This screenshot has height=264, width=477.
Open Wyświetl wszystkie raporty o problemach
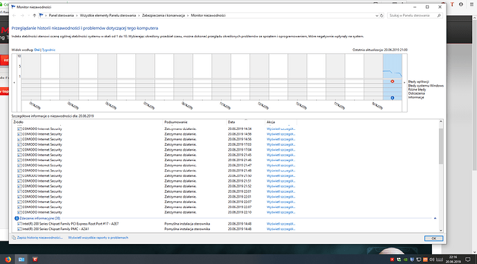98,238
